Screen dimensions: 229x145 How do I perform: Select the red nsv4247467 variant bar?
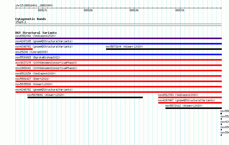click(190, 103)
